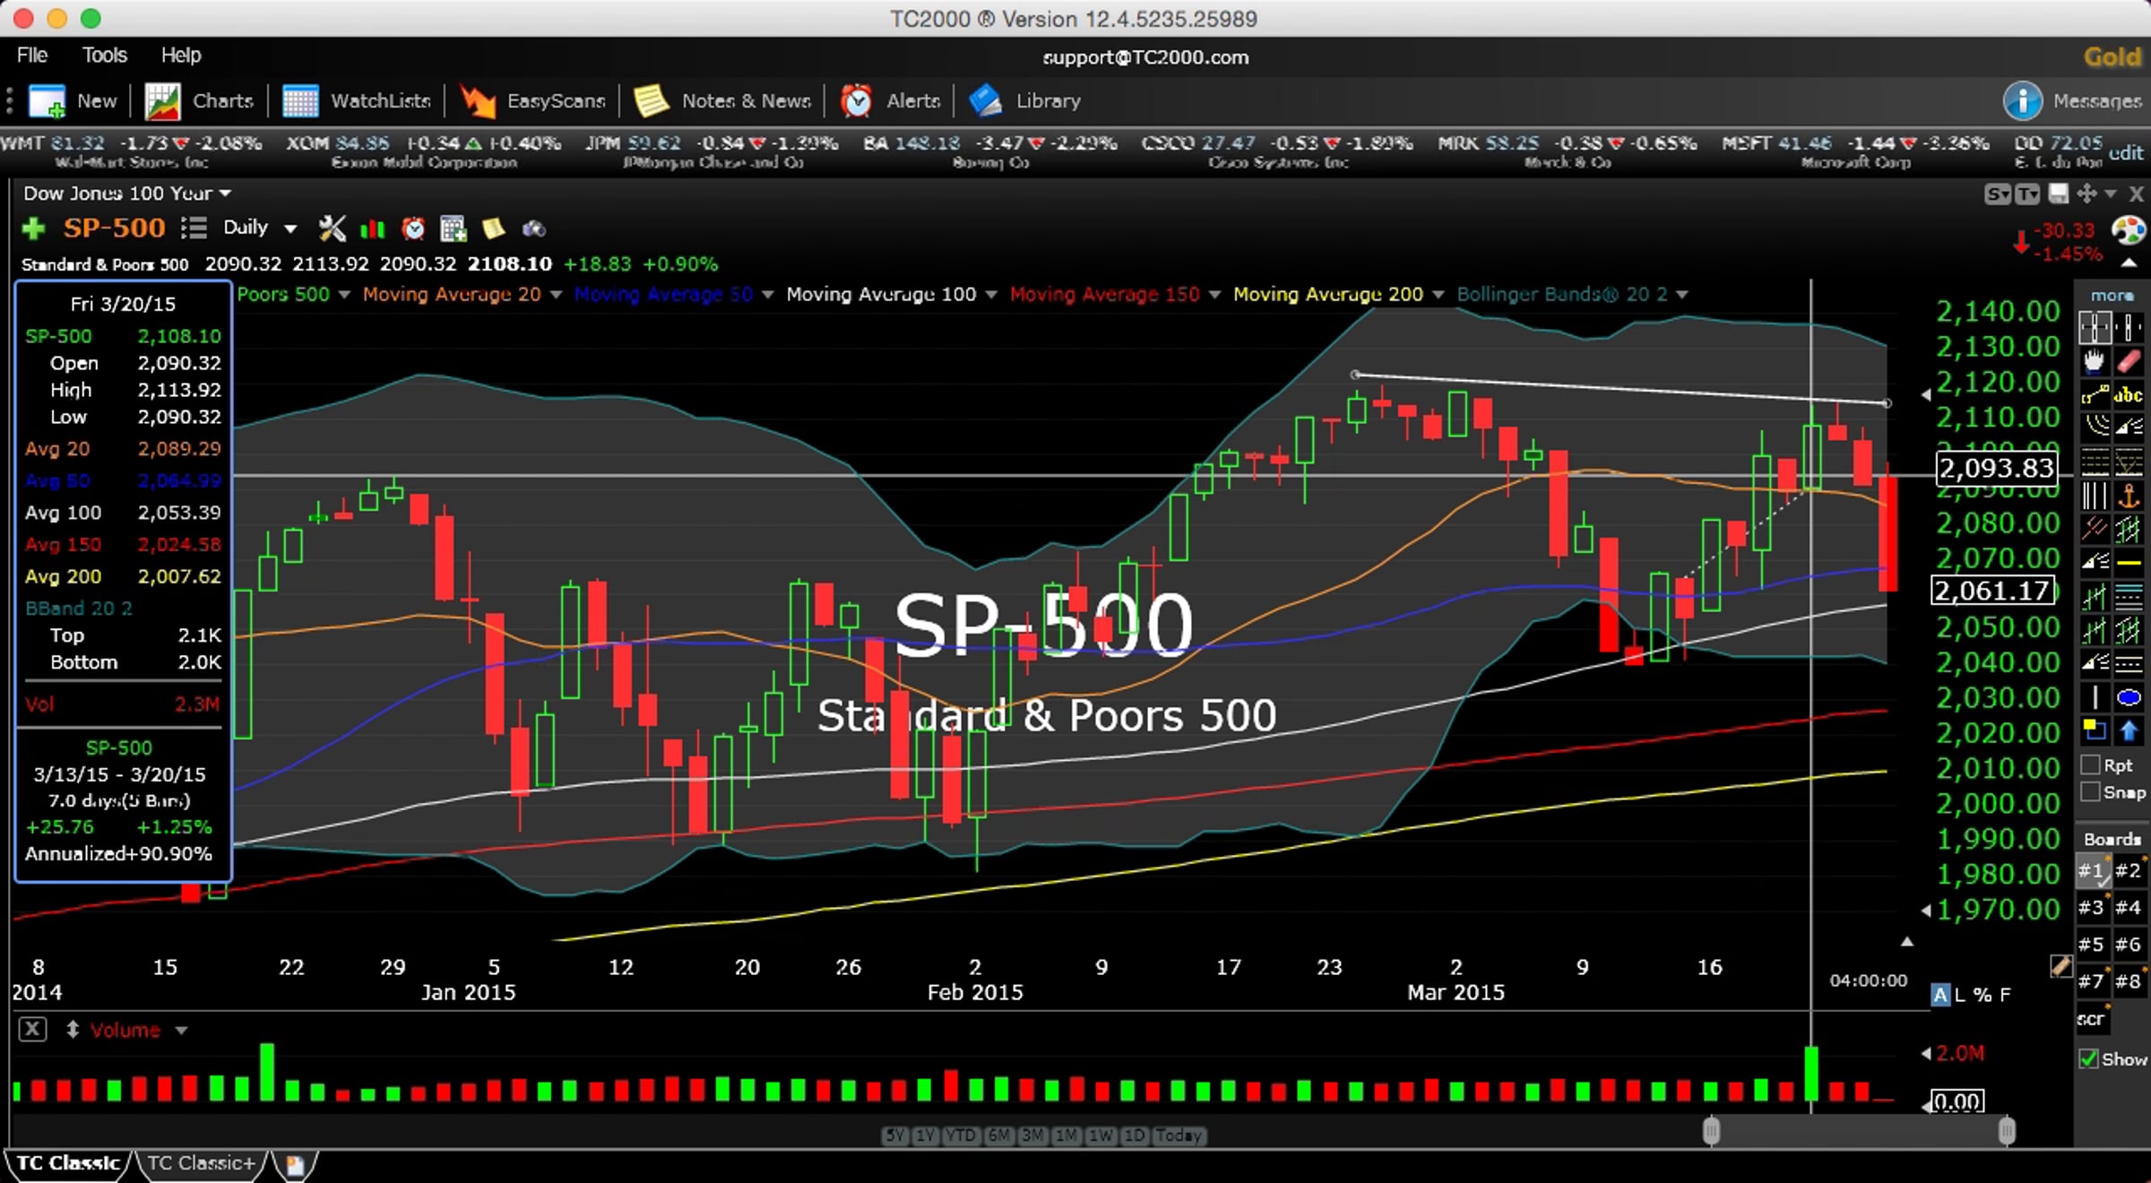
Task: Click the Library book icon
Action: point(986,101)
